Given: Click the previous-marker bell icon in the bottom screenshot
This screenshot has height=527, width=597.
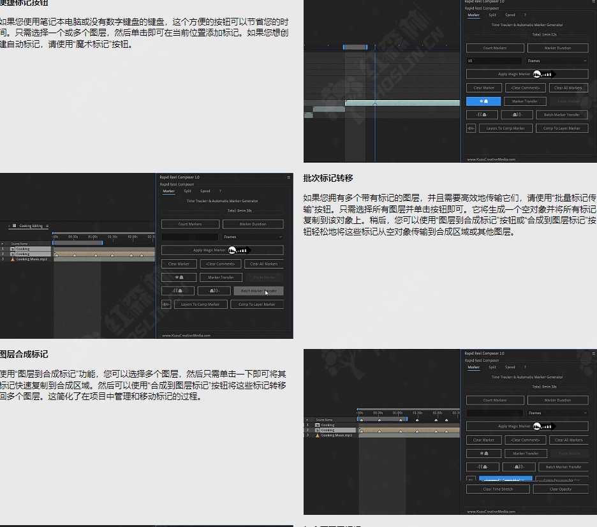Looking at the screenshot, I should point(483,467).
